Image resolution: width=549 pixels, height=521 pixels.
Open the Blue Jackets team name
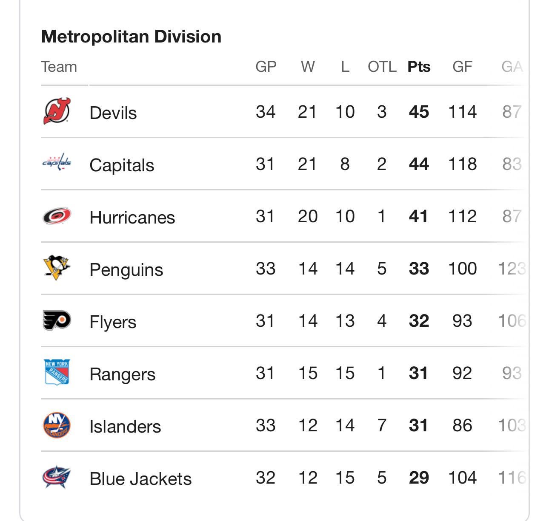coord(140,479)
